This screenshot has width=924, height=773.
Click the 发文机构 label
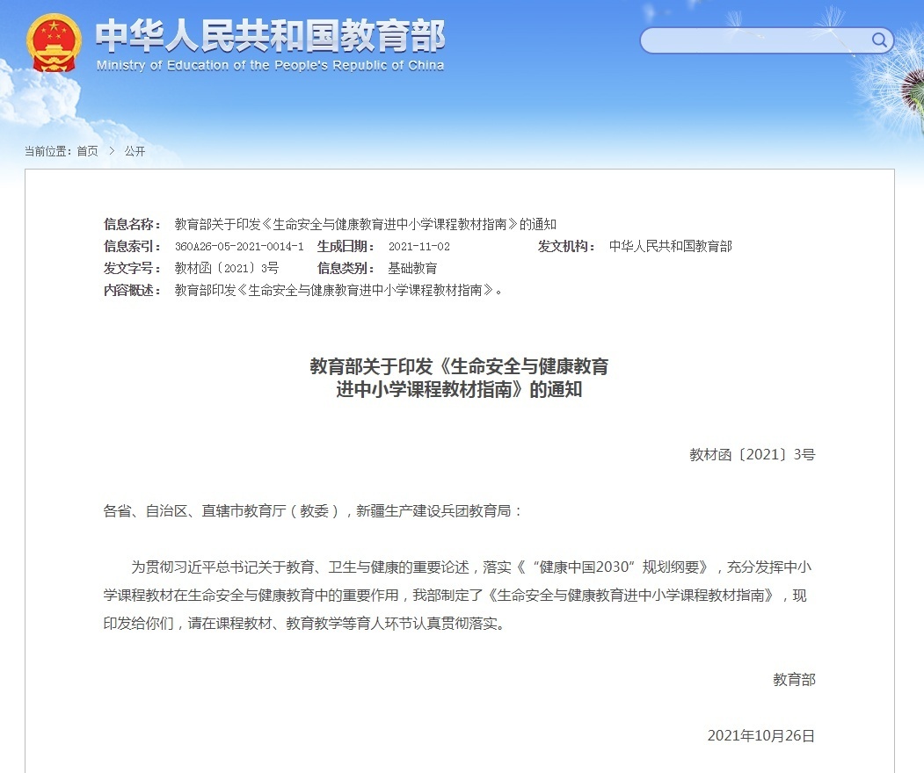pyautogui.click(x=566, y=246)
